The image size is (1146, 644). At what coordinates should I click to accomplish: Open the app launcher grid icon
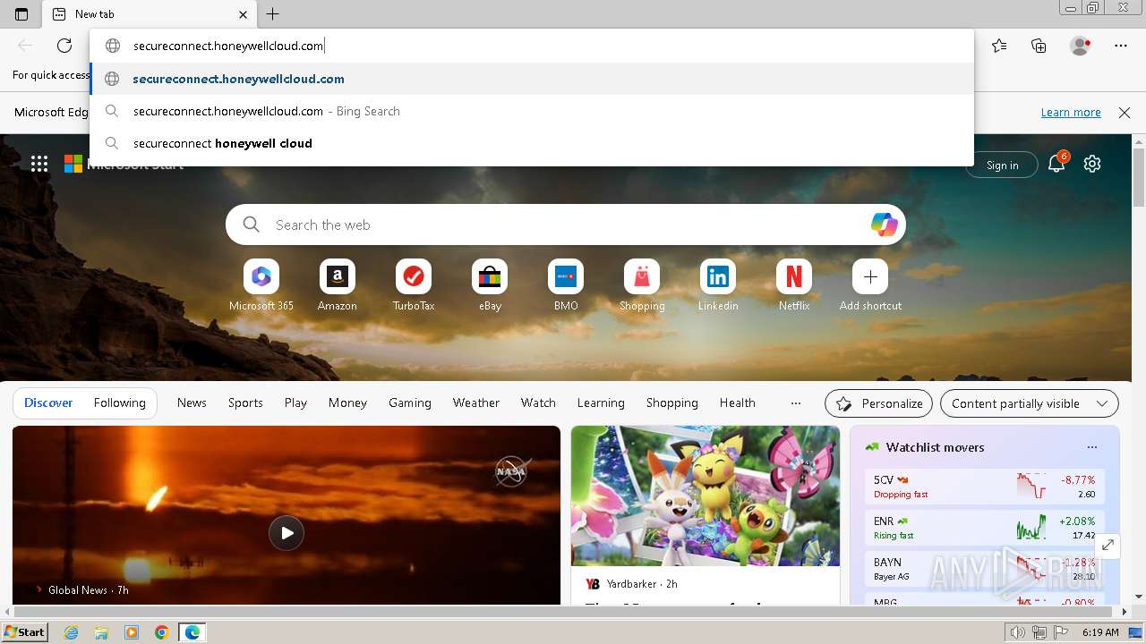coord(39,164)
